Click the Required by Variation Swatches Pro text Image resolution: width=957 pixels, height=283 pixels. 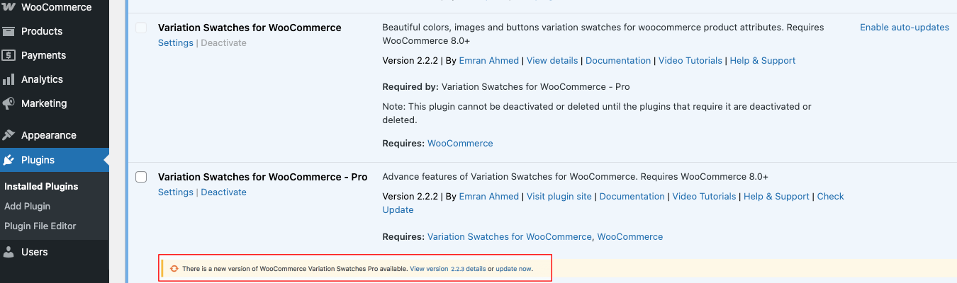point(506,87)
